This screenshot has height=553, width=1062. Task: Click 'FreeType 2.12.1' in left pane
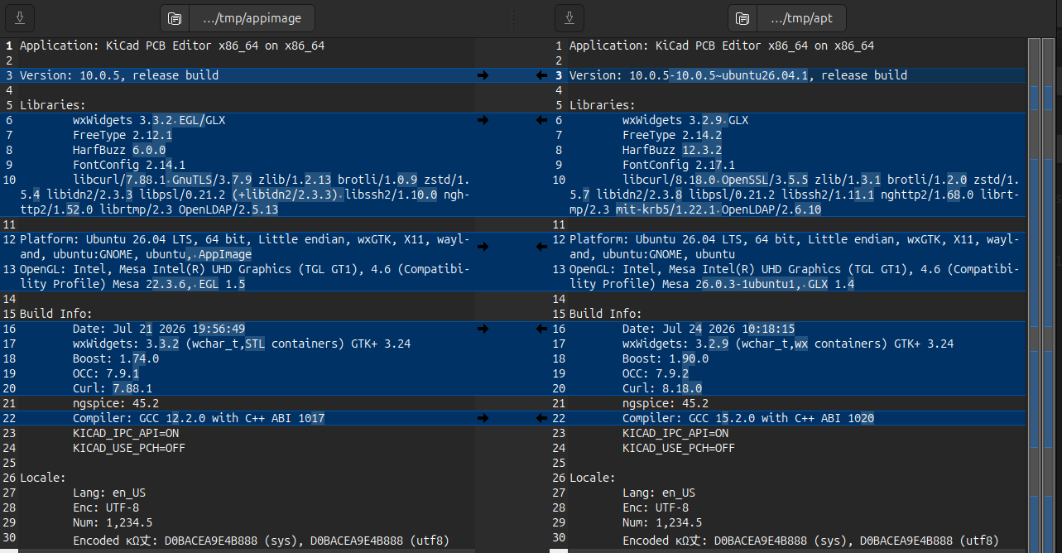click(123, 135)
